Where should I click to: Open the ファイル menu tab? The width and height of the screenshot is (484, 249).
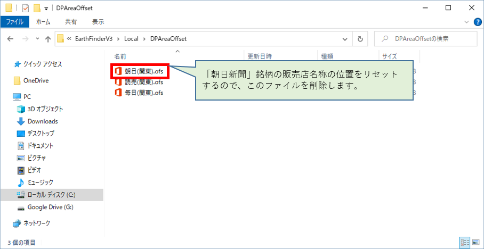tap(14, 22)
